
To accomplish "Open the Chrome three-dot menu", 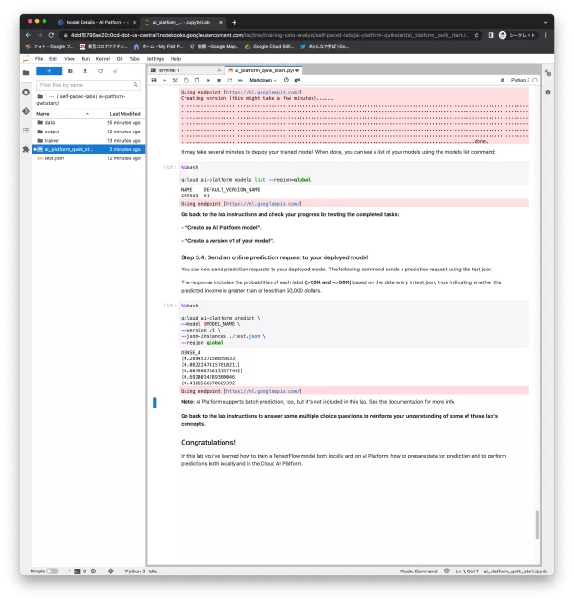I will pos(545,35).
